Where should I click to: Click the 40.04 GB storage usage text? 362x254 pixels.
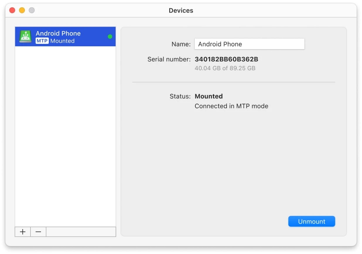tap(225, 68)
